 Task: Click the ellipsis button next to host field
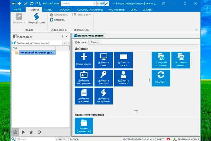tap(98, 4)
